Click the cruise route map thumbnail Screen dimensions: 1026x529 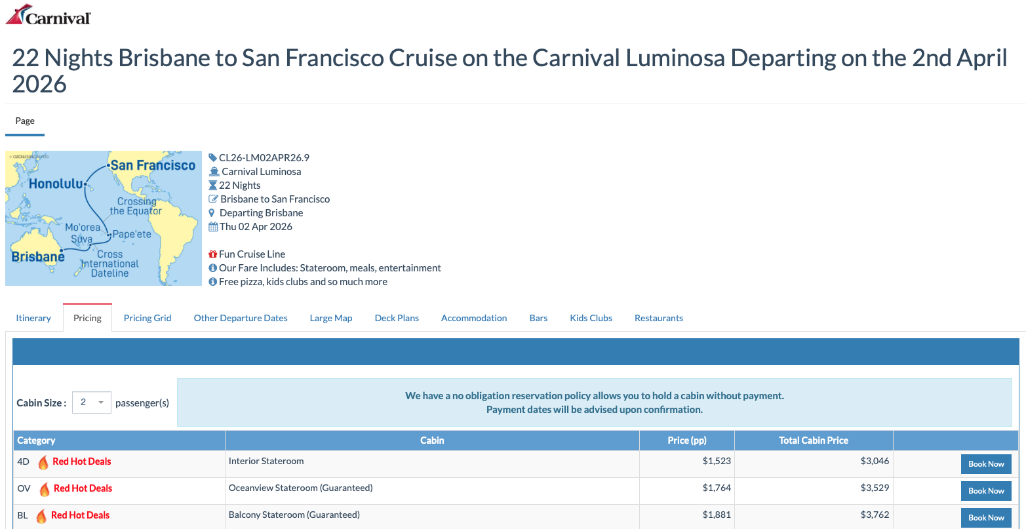[x=104, y=218]
